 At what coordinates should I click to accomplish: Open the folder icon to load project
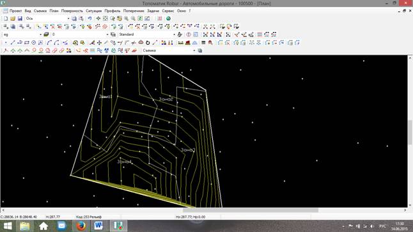pos(13,19)
